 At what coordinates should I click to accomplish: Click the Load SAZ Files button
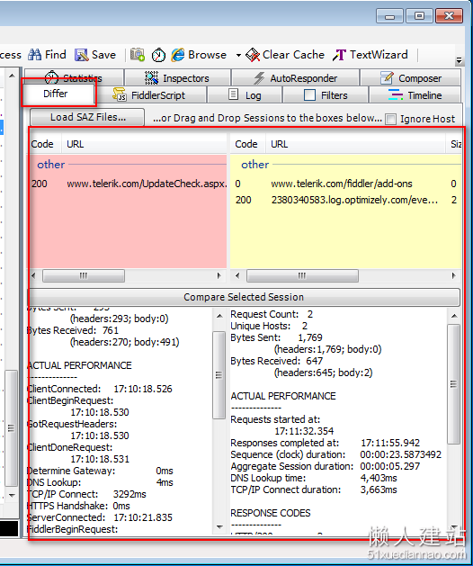pos(87,117)
